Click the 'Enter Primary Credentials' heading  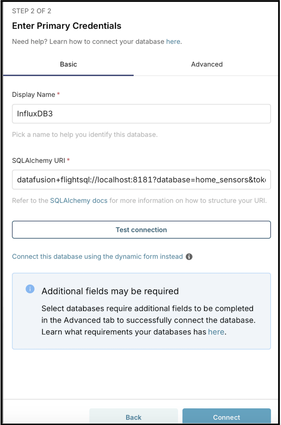pos(67,26)
